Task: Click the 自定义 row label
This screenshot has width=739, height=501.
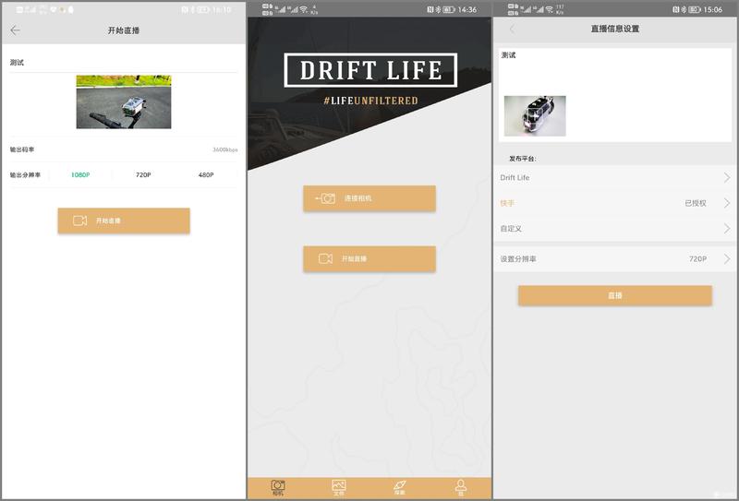Action: (511, 229)
